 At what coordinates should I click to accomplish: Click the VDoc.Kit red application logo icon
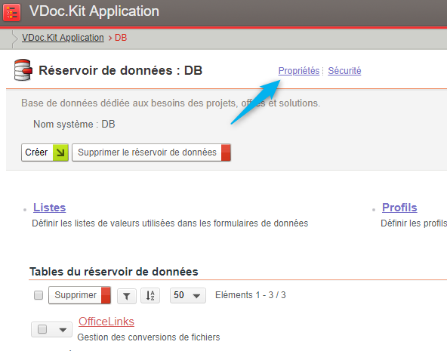tap(11, 12)
